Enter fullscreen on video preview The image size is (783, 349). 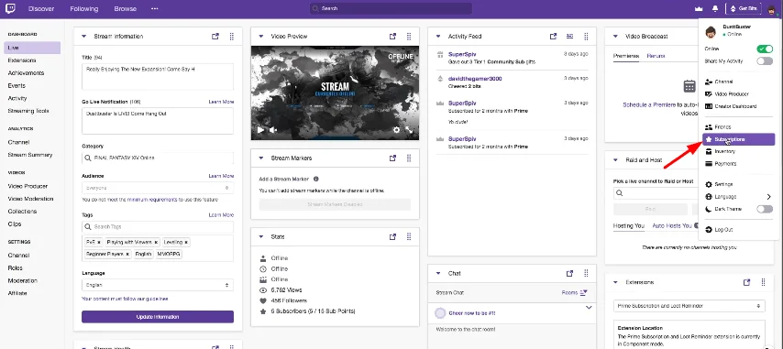click(x=410, y=130)
